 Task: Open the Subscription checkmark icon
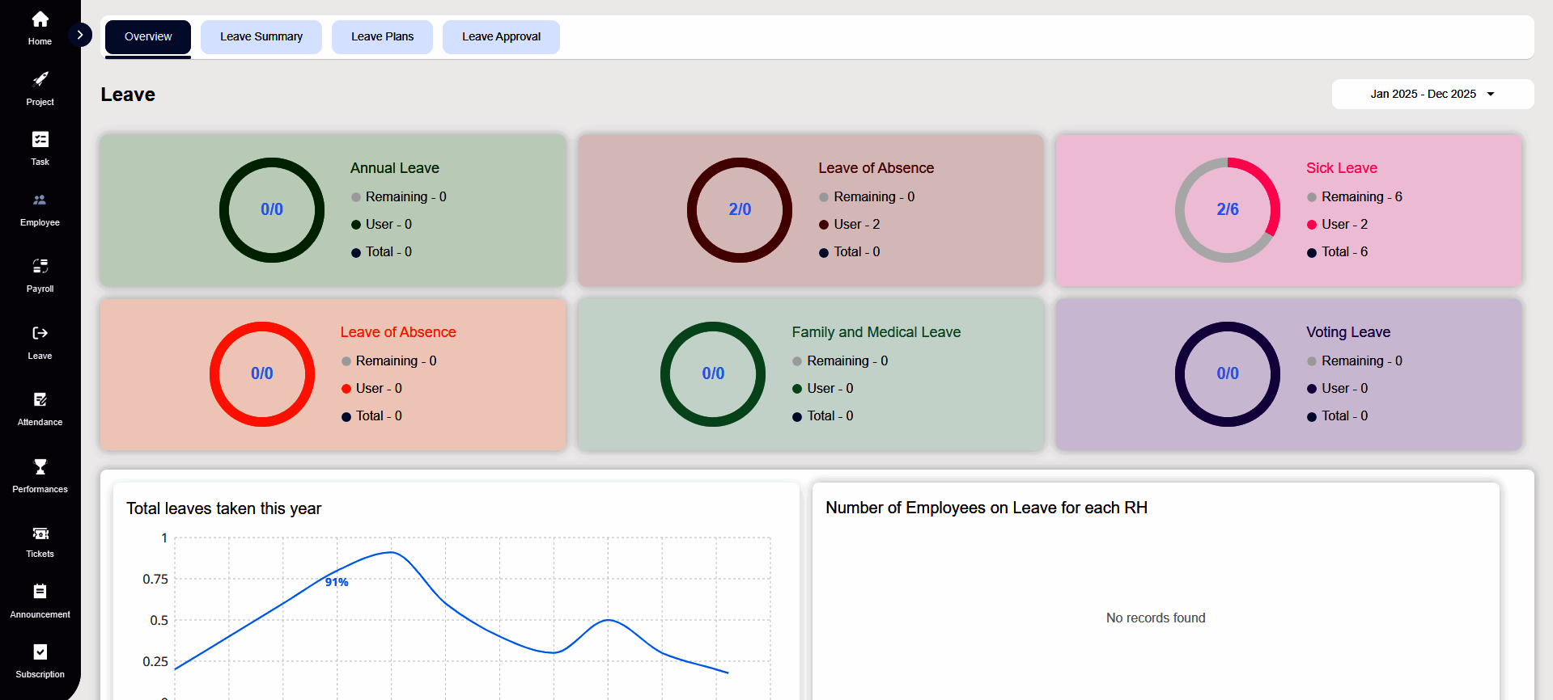tap(40, 652)
